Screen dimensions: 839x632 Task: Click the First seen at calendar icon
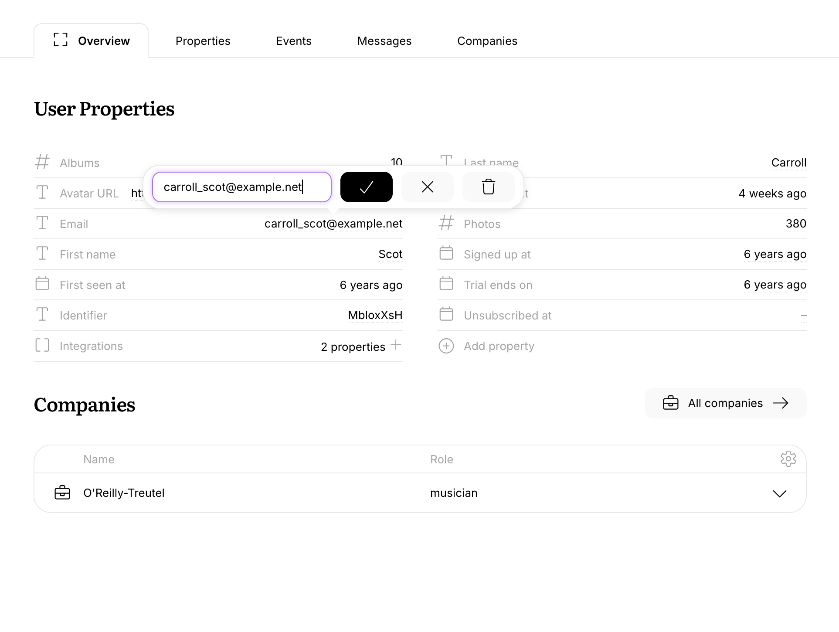pos(42,284)
